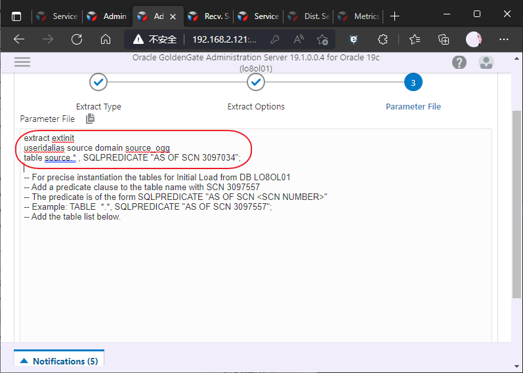Open a new browser tab
This screenshot has height=373, width=523.
click(395, 16)
